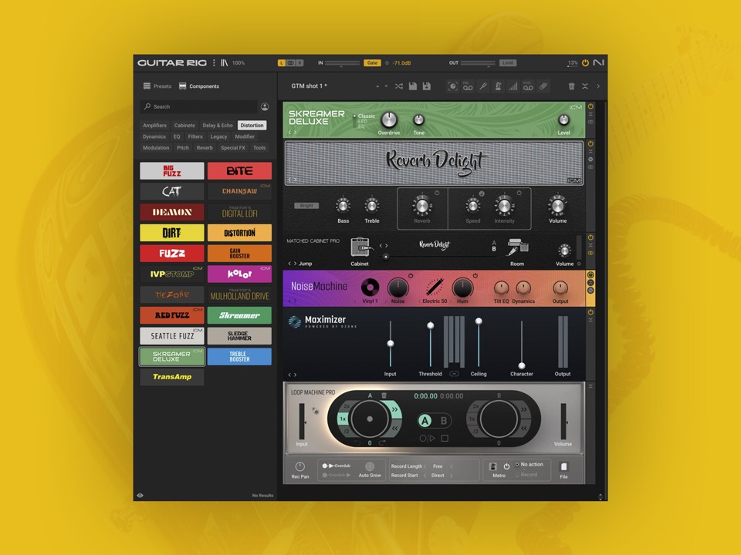Select the Vinyl 1 record icon
Viewport: 741px width, 555px height.
click(x=370, y=287)
